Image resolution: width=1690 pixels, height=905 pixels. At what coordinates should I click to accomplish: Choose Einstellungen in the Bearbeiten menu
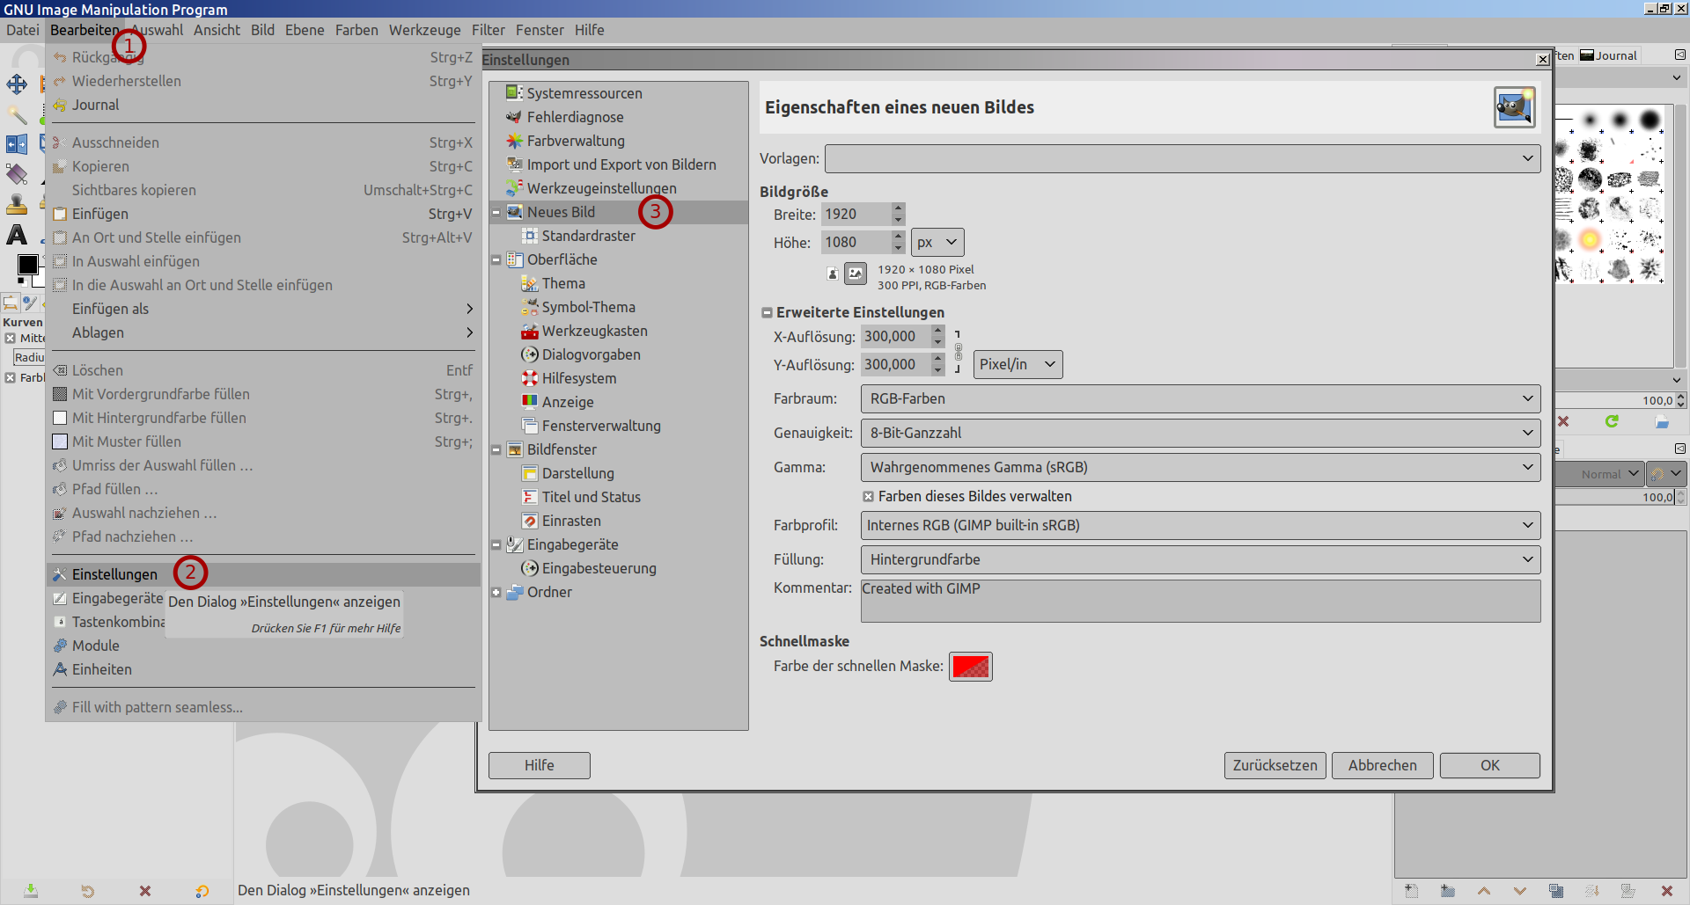pyautogui.click(x=263, y=574)
